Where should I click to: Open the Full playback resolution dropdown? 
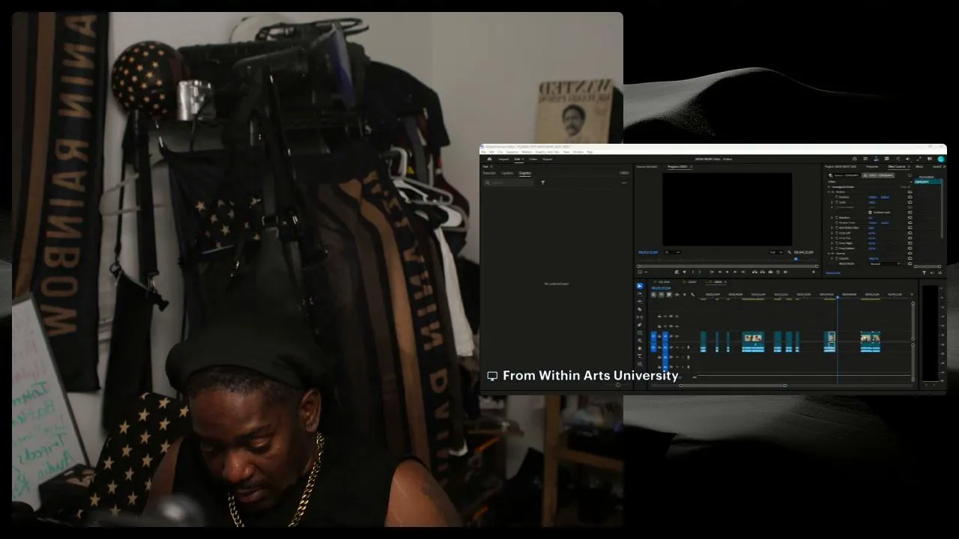tap(776, 252)
